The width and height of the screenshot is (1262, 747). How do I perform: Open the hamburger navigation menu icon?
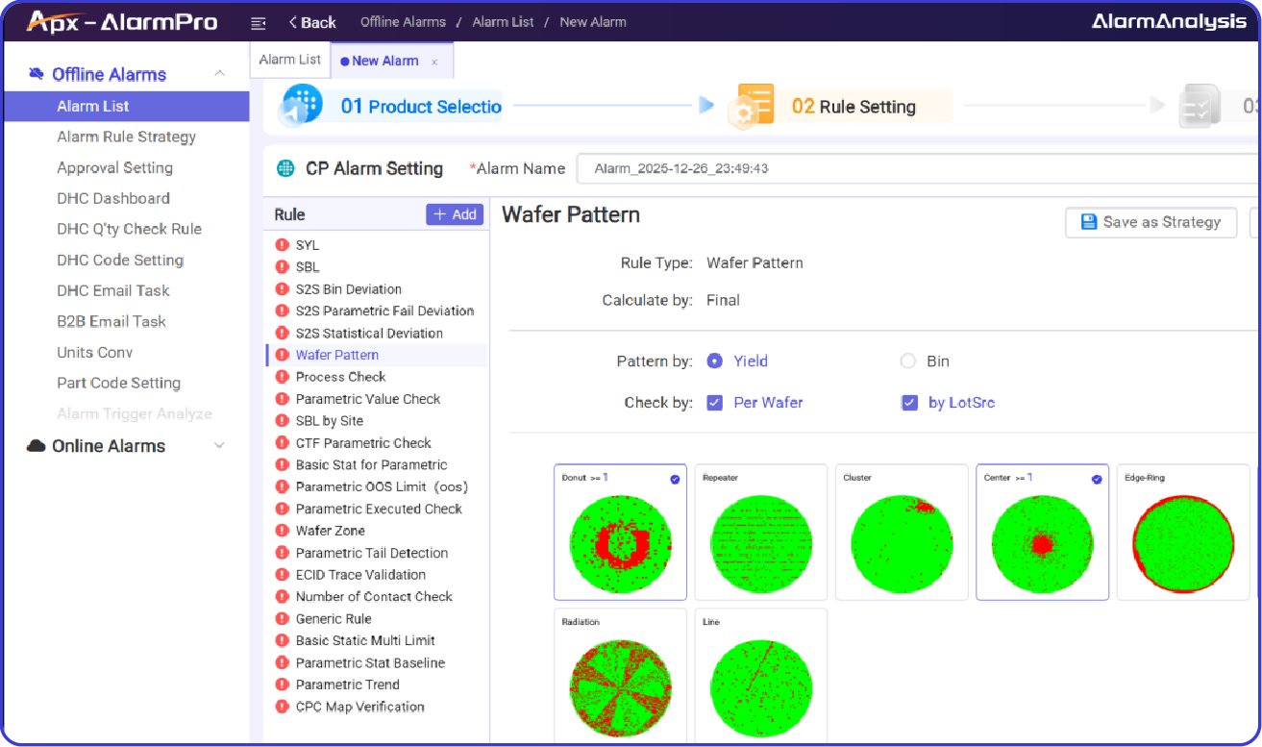pos(258,21)
